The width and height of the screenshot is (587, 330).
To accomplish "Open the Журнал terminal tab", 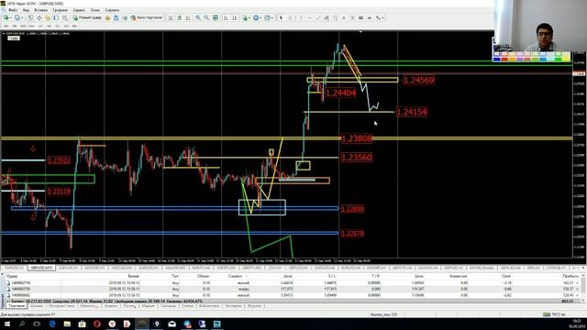I will click(254, 306).
